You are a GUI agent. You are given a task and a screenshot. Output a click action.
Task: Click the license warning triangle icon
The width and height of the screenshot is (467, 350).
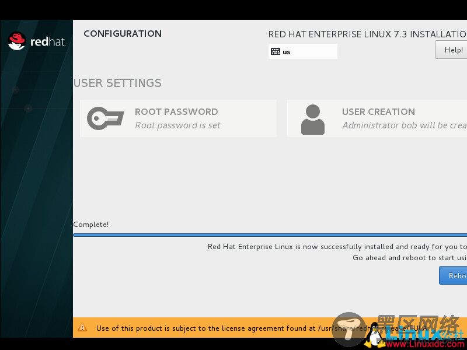82,328
